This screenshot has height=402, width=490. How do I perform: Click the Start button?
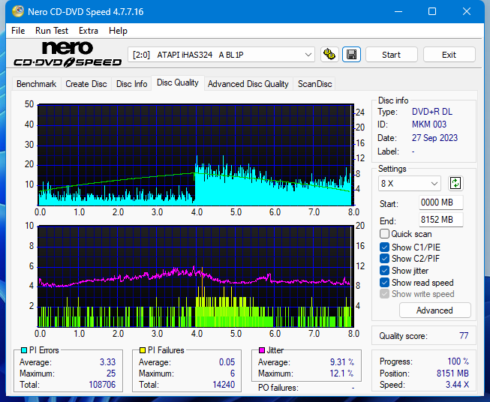[391, 55]
